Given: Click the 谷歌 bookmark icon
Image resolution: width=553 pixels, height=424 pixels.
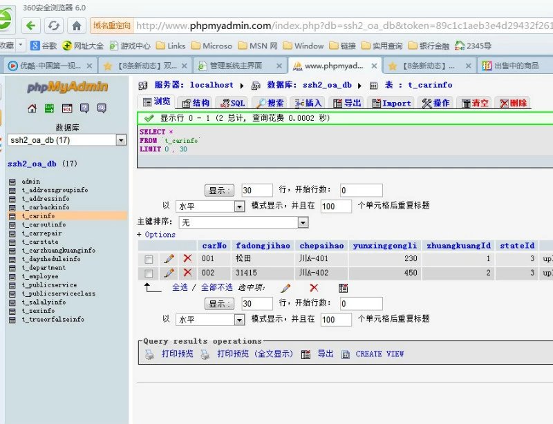Looking at the screenshot, I should pos(35,46).
